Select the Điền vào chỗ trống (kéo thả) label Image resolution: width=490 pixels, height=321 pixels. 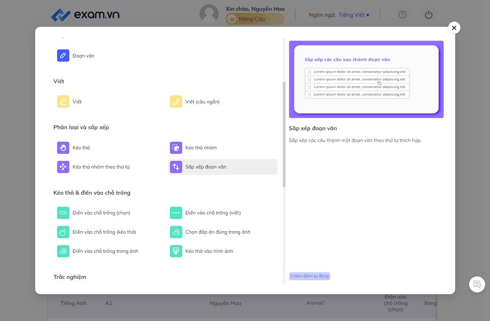click(x=104, y=232)
